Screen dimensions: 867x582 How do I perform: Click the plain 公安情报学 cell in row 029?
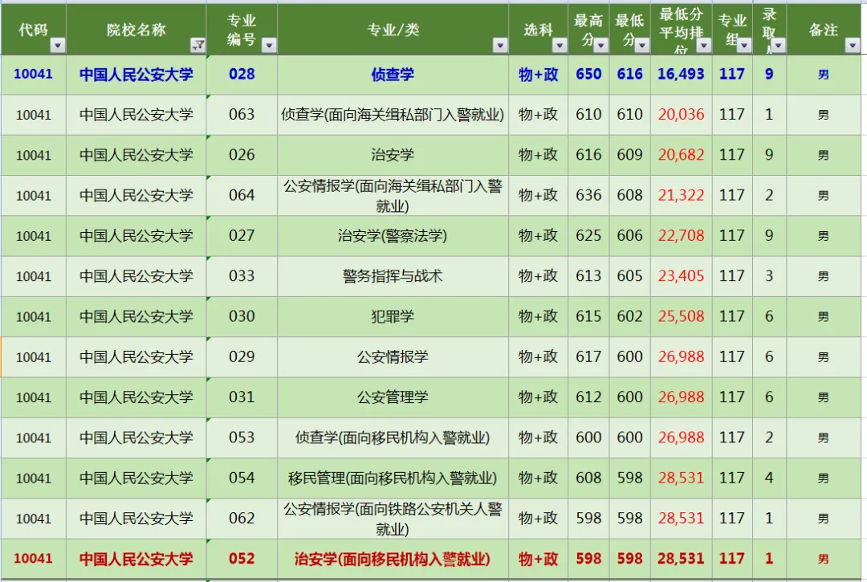coord(393,356)
